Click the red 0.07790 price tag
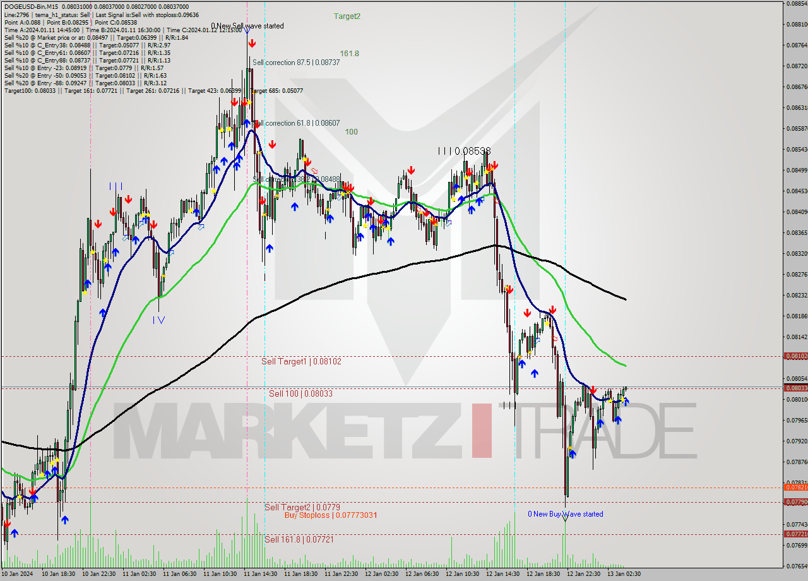 (x=795, y=501)
